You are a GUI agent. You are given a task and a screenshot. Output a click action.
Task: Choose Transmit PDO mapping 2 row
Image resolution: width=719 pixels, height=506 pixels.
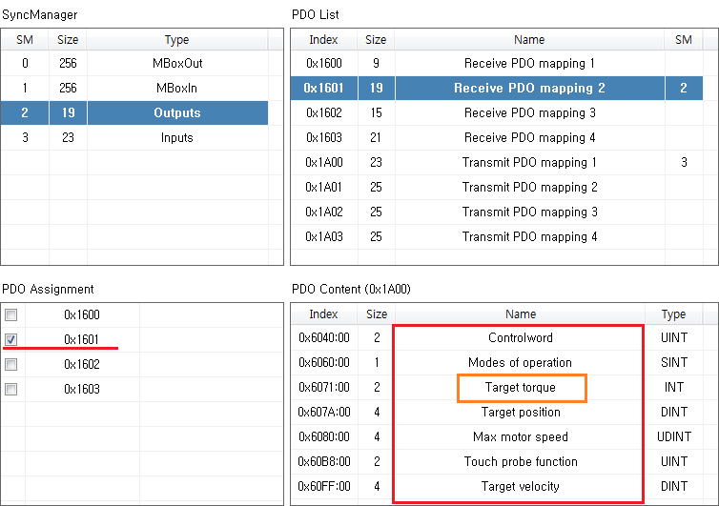click(x=529, y=188)
